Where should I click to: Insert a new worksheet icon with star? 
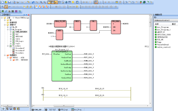[x=37, y=7]
